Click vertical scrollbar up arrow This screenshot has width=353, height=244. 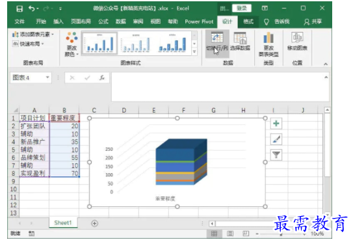(327, 110)
